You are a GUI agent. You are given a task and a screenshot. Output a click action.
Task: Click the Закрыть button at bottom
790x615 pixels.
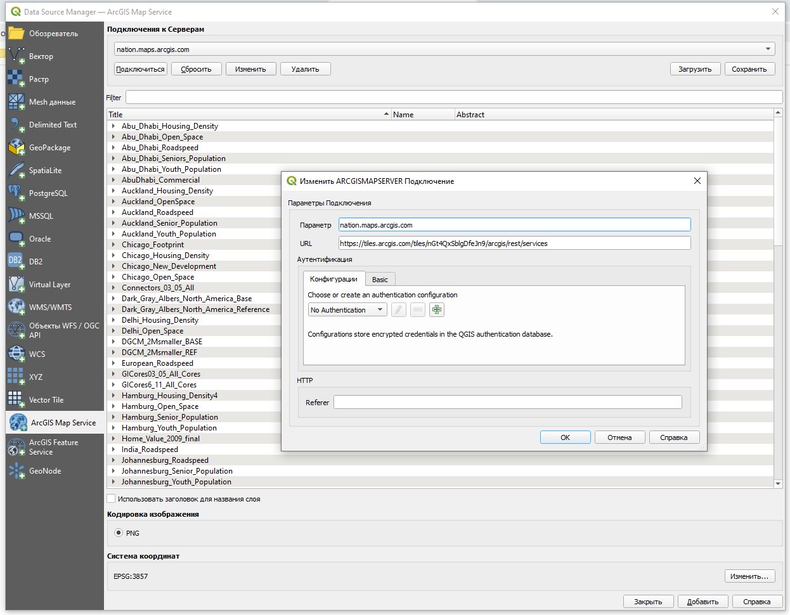648,602
